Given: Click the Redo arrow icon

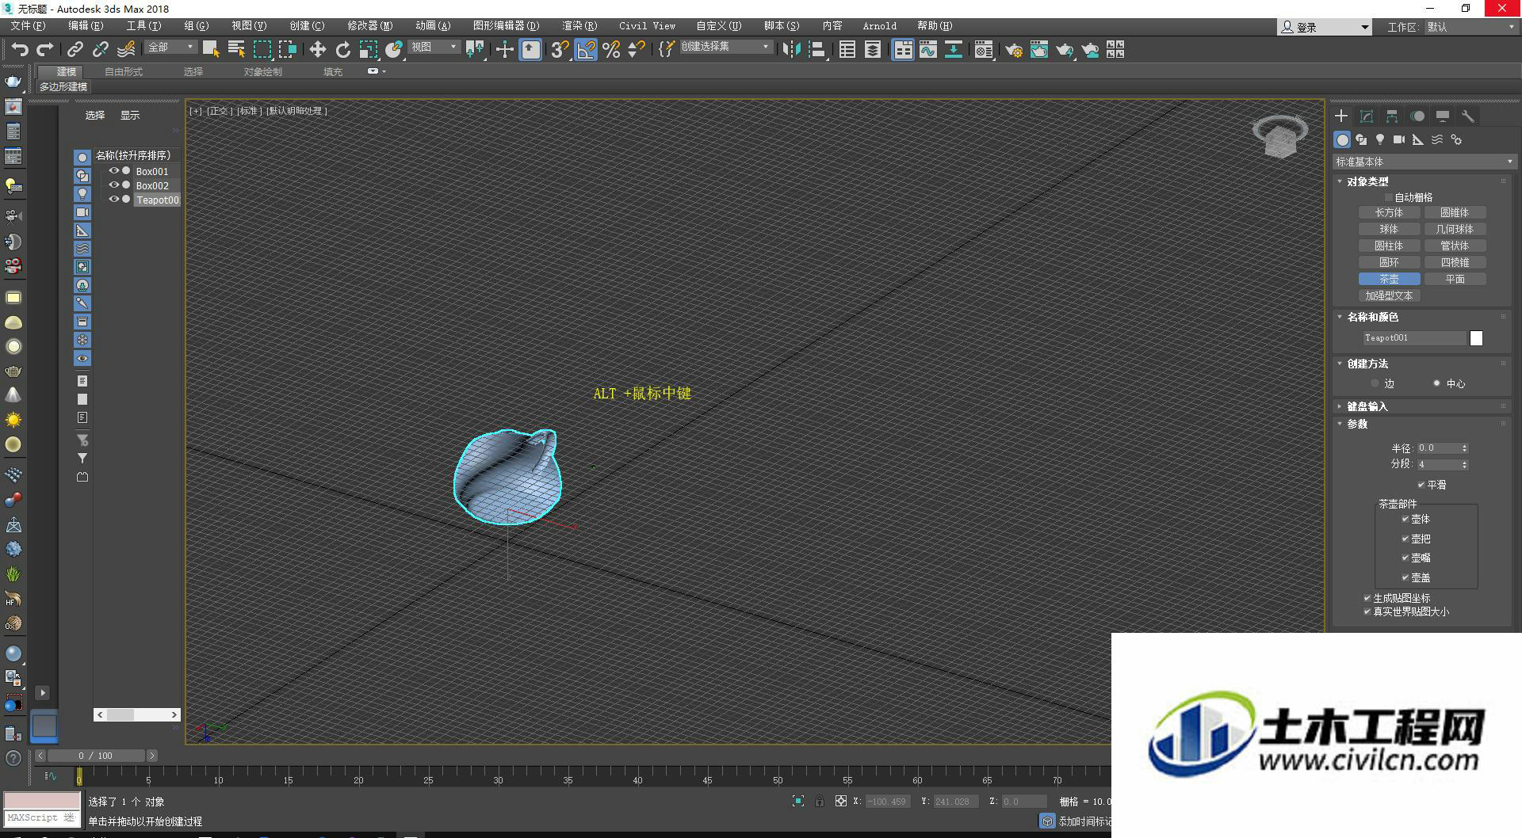Looking at the screenshot, I should coord(44,50).
